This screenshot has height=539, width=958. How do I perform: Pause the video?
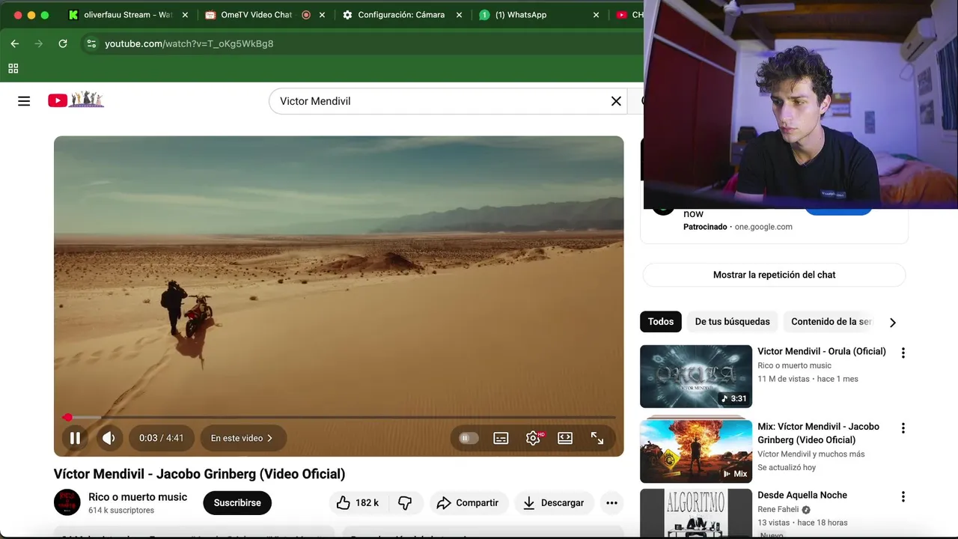75,438
